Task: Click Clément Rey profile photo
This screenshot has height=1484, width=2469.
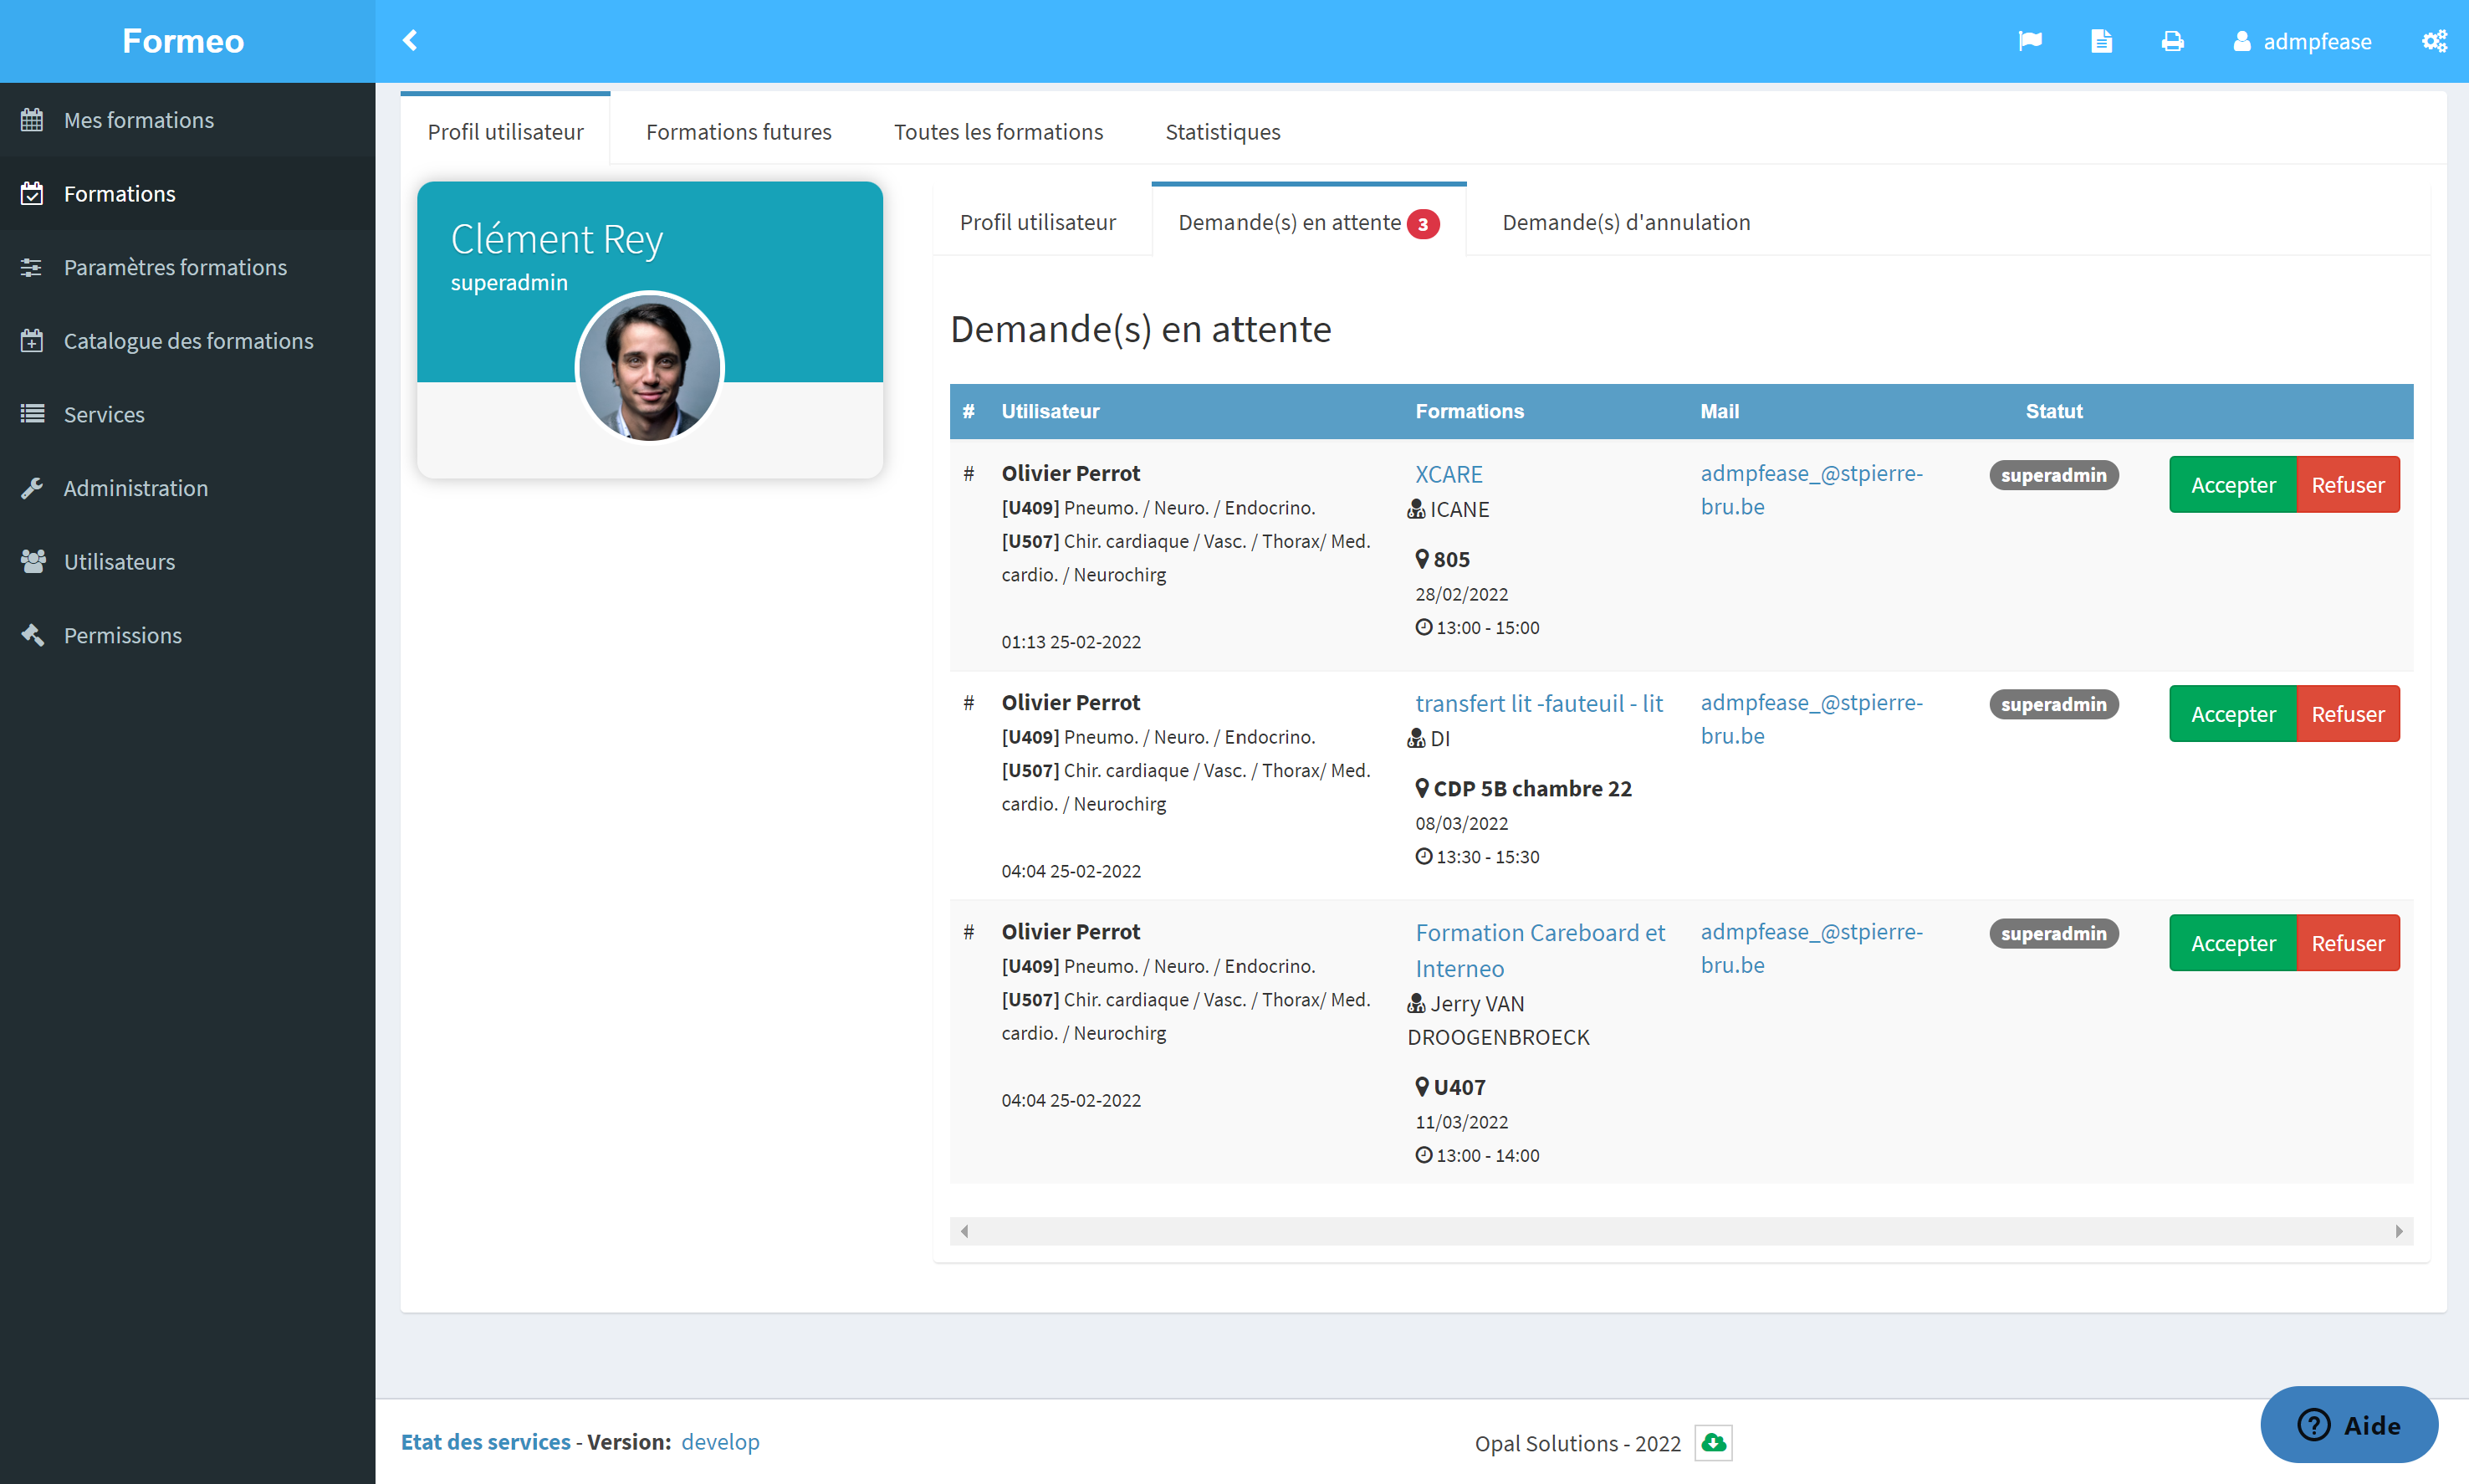Action: (x=650, y=367)
